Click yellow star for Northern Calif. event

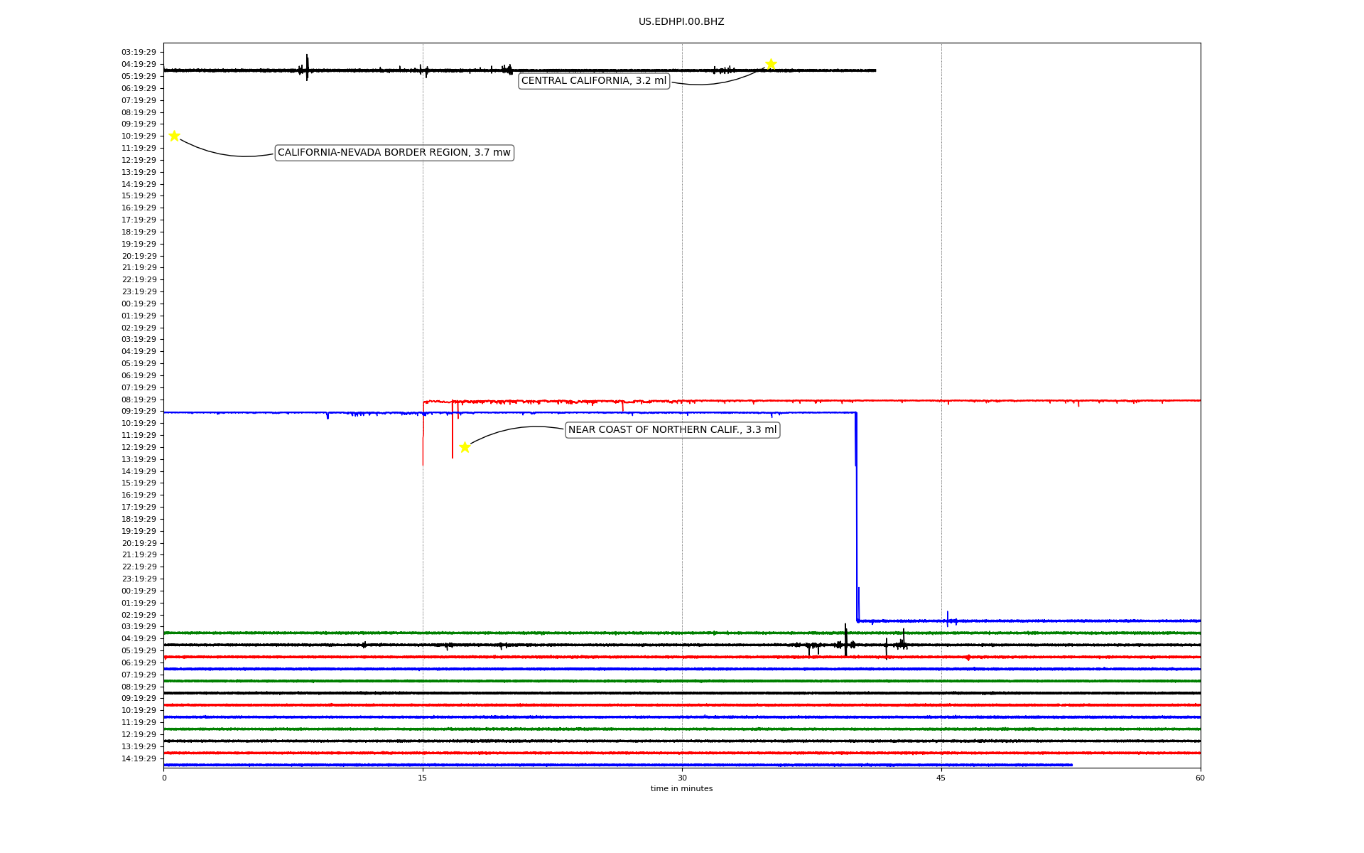point(465,447)
